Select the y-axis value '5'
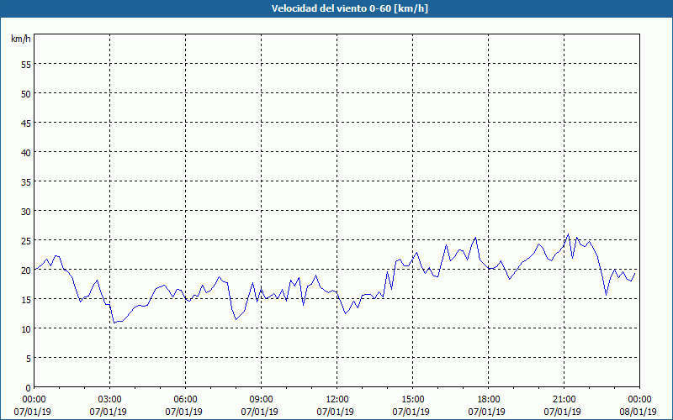This screenshot has width=673, height=420. [x=29, y=360]
